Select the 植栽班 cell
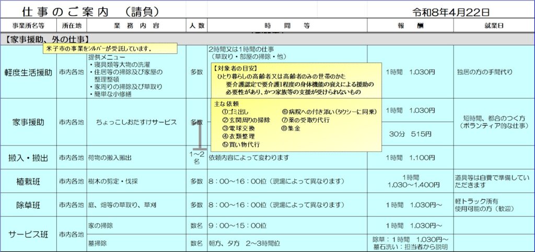535x252 pixels. [28, 181]
